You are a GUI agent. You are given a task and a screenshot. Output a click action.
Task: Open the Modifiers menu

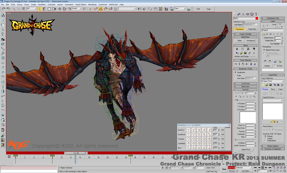[42, 5]
